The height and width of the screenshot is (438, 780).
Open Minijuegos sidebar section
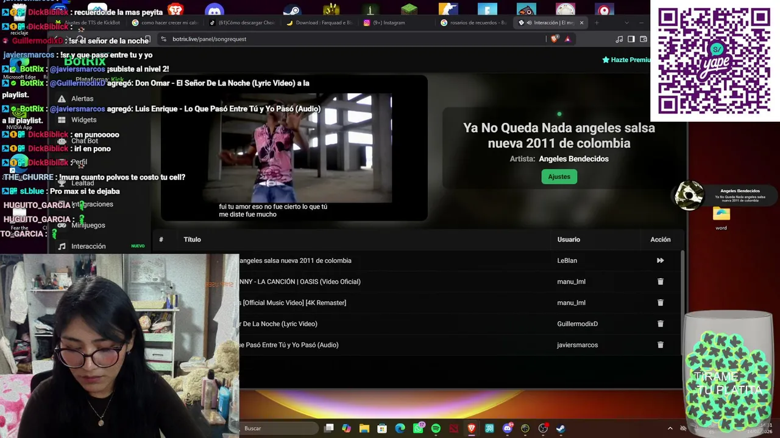[88, 225]
